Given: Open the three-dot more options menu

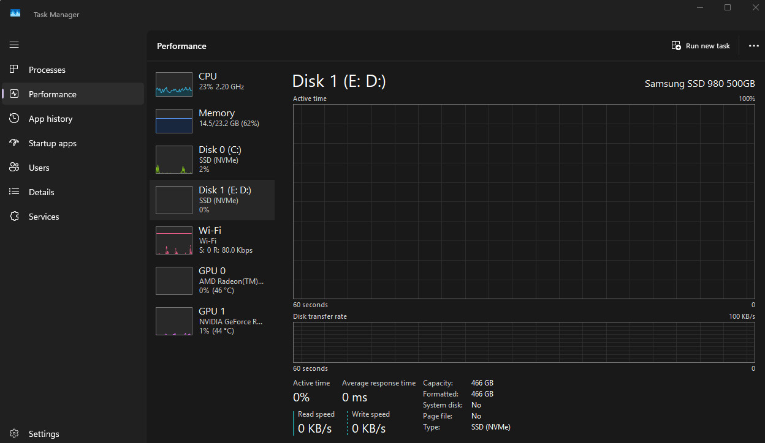Looking at the screenshot, I should (754, 46).
